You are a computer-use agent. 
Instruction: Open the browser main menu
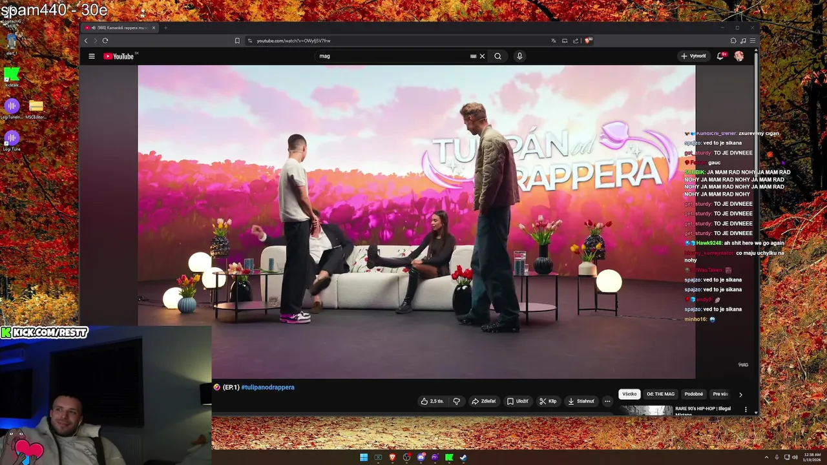click(x=753, y=41)
